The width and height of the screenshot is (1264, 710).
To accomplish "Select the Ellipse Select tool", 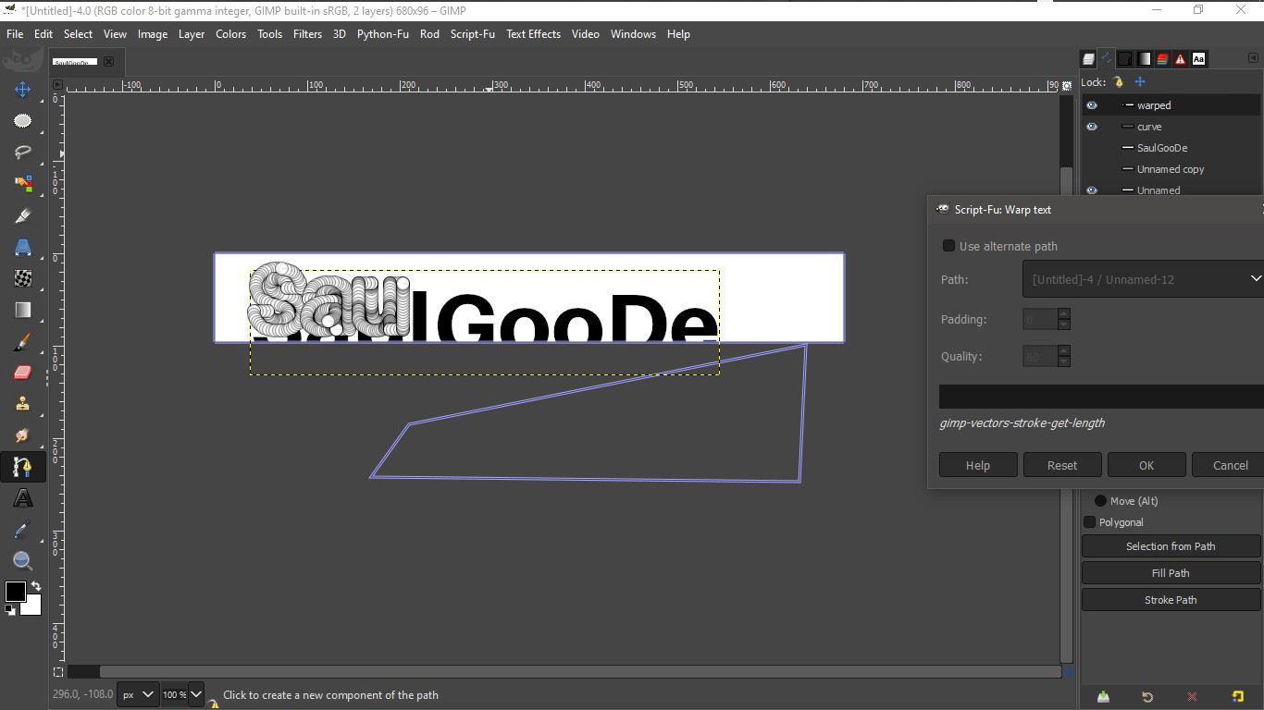I will click(22, 121).
